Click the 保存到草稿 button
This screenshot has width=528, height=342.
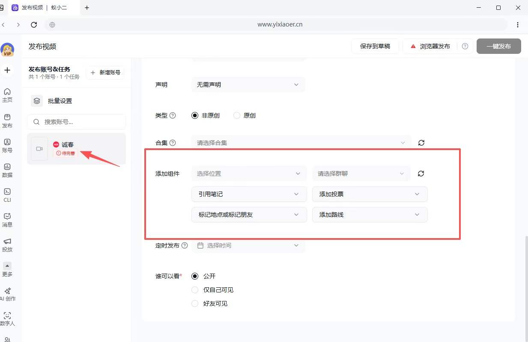[375, 46]
